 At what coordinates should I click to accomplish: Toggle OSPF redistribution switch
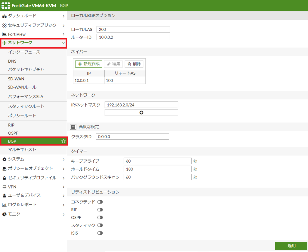pos(100,217)
